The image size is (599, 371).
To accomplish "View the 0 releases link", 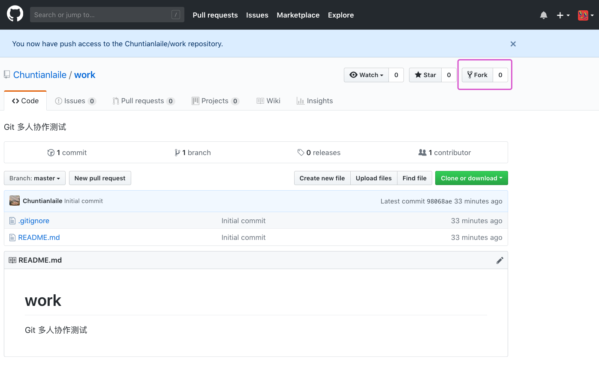I will pos(319,153).
